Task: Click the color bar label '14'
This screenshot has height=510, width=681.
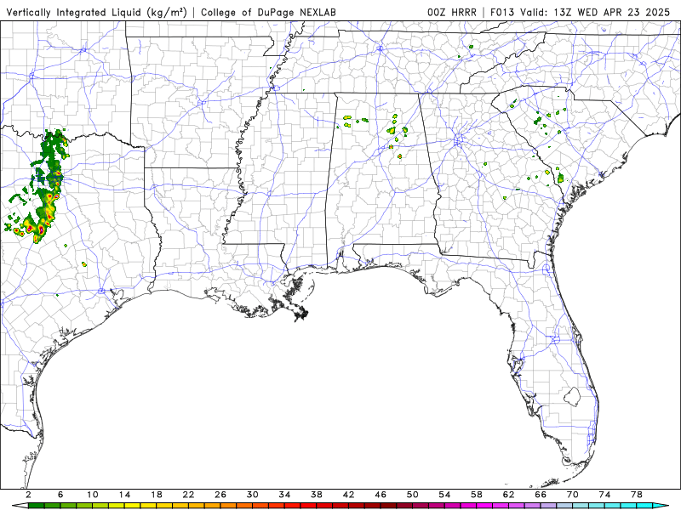Action: coord(124,495)
